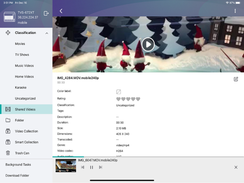Open Smart Collection in sidebar

point(26,142)
